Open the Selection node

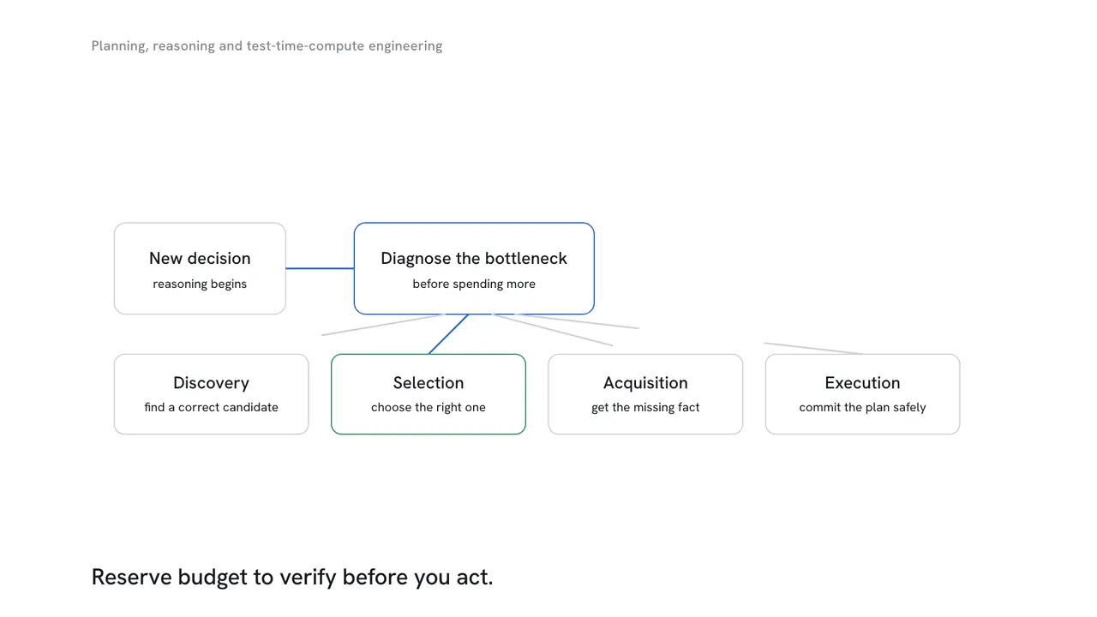(x=429, y=394)
